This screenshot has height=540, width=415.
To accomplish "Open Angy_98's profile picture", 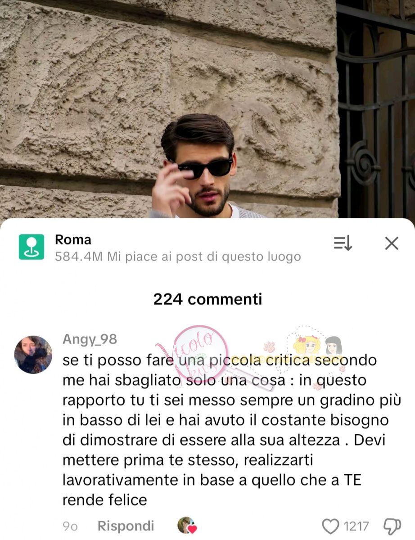I will 33,355.
